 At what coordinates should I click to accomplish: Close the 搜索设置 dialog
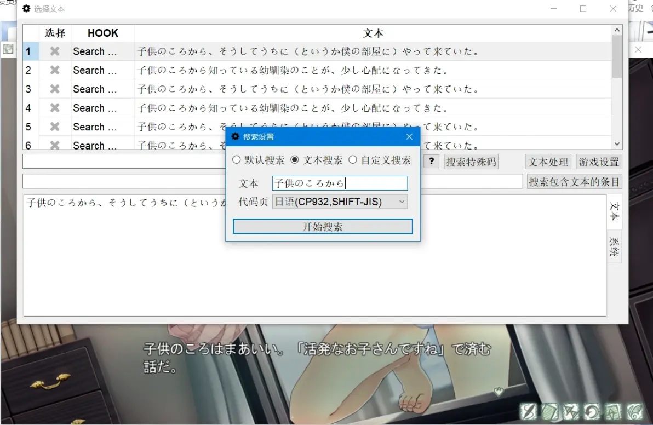click(x=409, y=137)
